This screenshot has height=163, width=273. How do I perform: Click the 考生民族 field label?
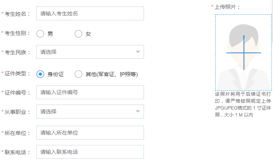pos(18,52)
